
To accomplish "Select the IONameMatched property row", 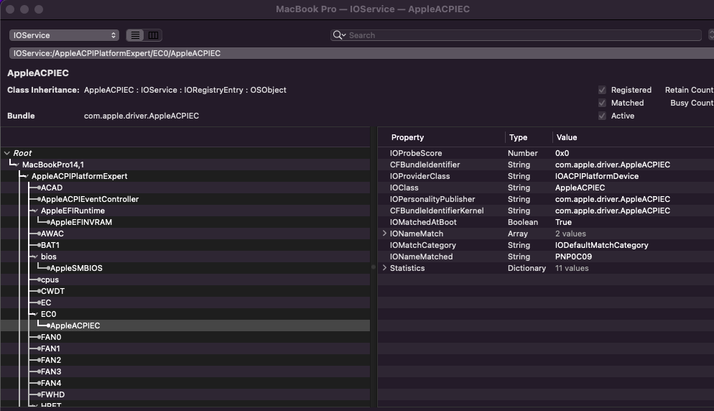I will pos(546,257).
